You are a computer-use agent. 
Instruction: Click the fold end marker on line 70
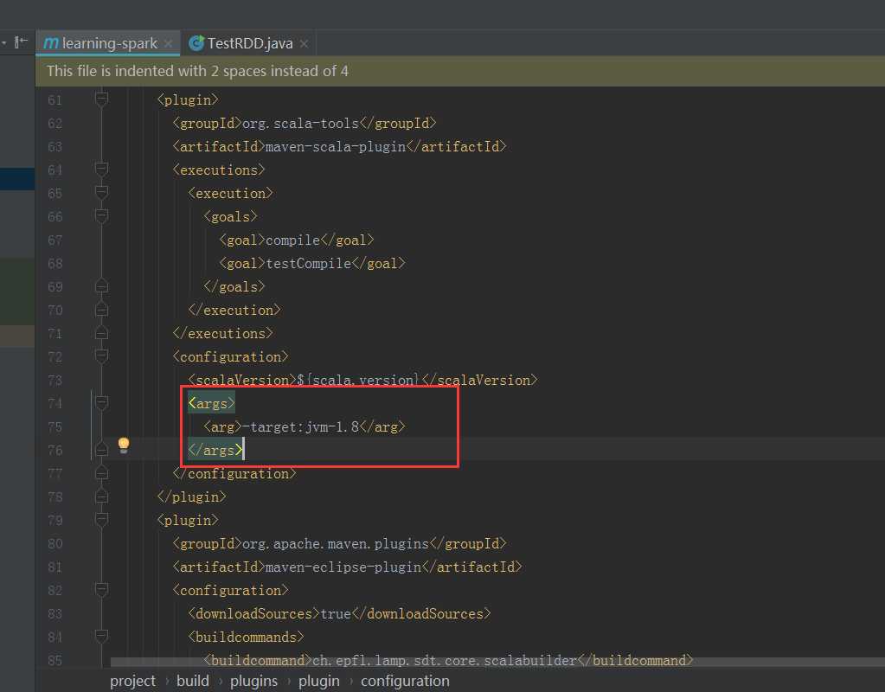pos(101,310)
